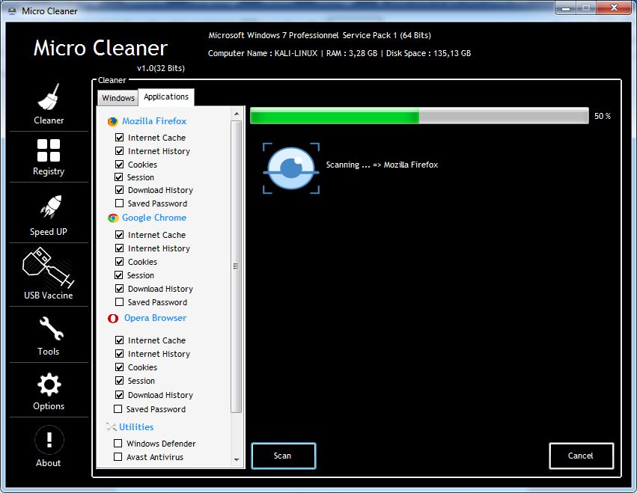637x493 pixels.
Task: Click the v1.0(32 Bits) version text
Action: point(161,68)
